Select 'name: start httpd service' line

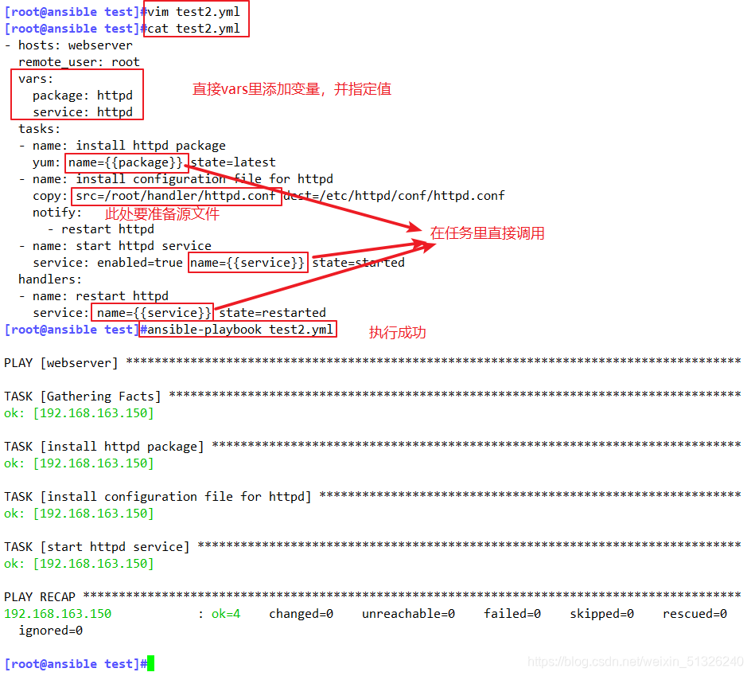[115, 246]
